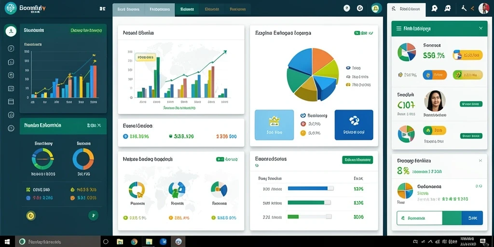Open the wrench settings icon in the top bar
Viewport: 494px width, 247px height.
click(x=464, y=9)
